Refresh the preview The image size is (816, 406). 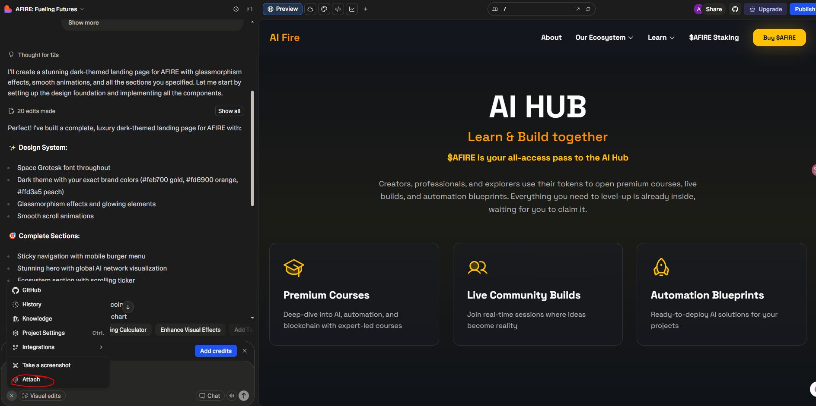click(588, 9)
